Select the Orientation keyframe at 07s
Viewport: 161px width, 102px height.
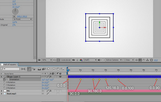[156, 80]
